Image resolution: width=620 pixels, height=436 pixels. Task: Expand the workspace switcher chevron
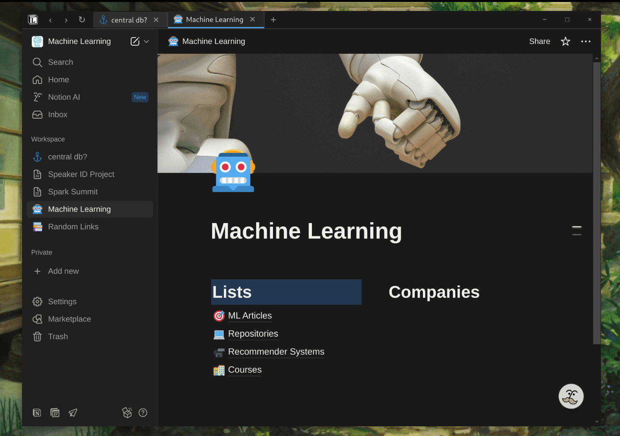(146, 41)
